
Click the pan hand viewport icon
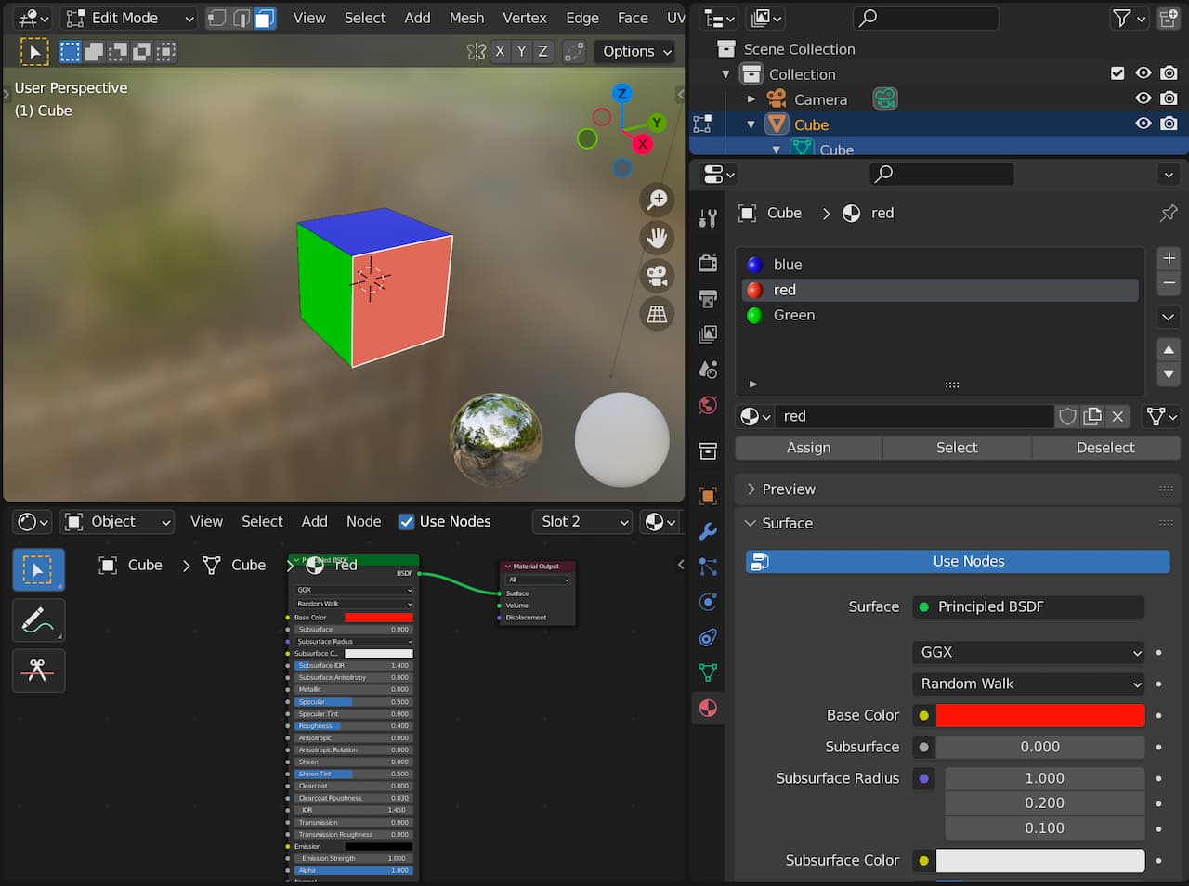657,238
